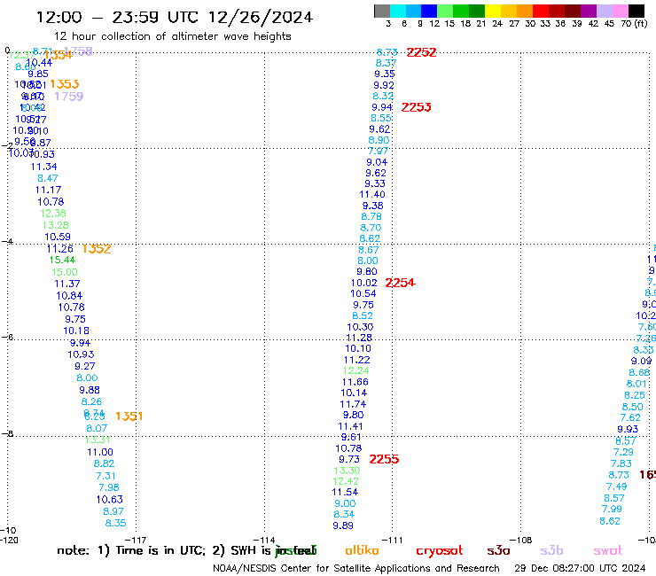Click the 7.62 wave height value
The width and height of the screenshot is (656, 576).
(x=630, y=417)
